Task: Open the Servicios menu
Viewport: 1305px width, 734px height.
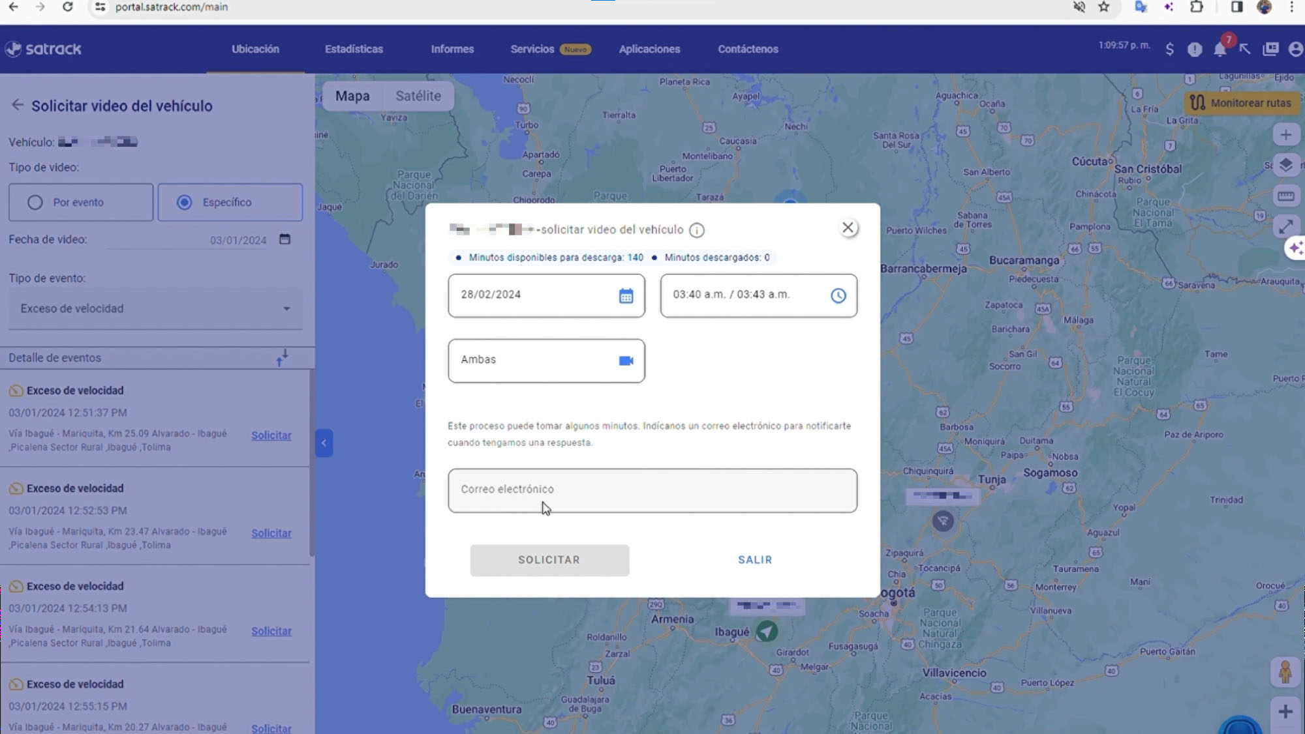Action: click(550, 49)
